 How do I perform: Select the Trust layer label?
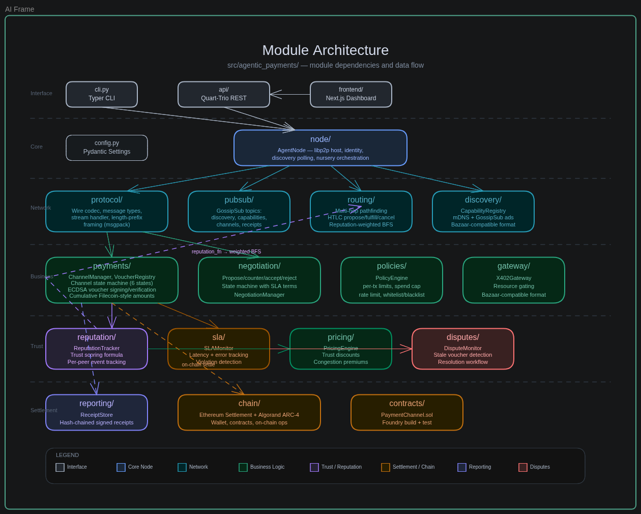(x=37, y=346)
